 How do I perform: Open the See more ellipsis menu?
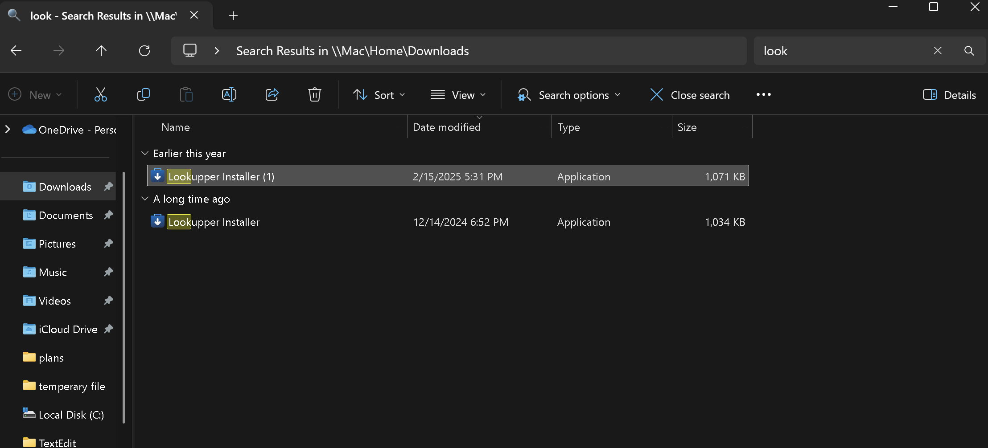click(764, 94)
